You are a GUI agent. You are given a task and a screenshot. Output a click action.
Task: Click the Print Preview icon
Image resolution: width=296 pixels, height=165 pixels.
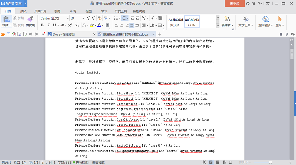coord(25,34)
